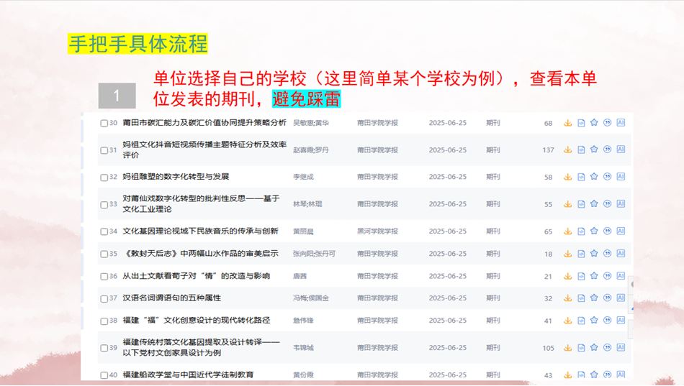The width and height of the screenshot is (684, 386).
Task: Open HTML reading for article 39
Action: [x=581, y=348]
